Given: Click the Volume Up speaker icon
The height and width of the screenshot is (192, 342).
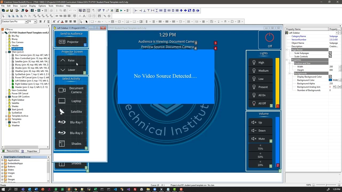Looking at the screenshot, I should pos(254,122).
